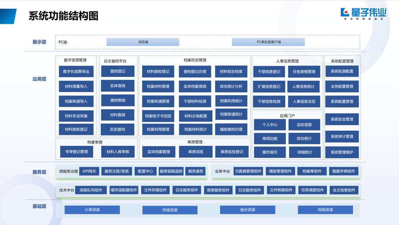This screenshot has height=225, width=399.
Task: Click the 任免表格管理 box
Action: click(x=304, y=72)
